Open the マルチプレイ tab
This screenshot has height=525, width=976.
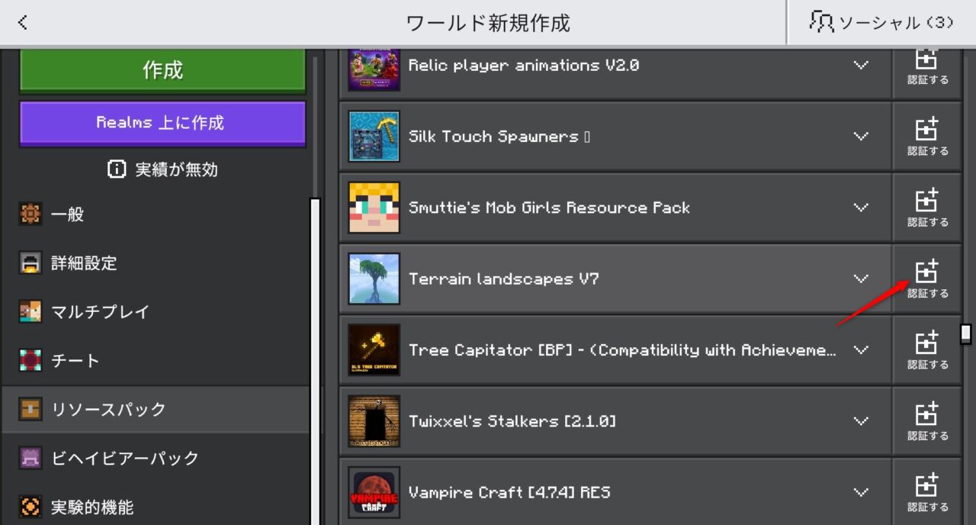click(x=156, y=312)
